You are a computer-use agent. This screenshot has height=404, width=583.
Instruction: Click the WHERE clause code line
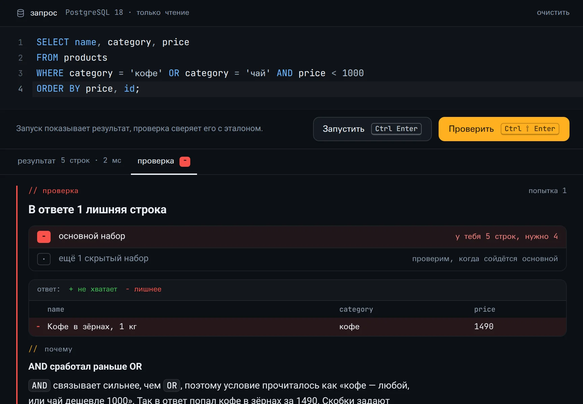pyautogui.click(x=200, y=73)
